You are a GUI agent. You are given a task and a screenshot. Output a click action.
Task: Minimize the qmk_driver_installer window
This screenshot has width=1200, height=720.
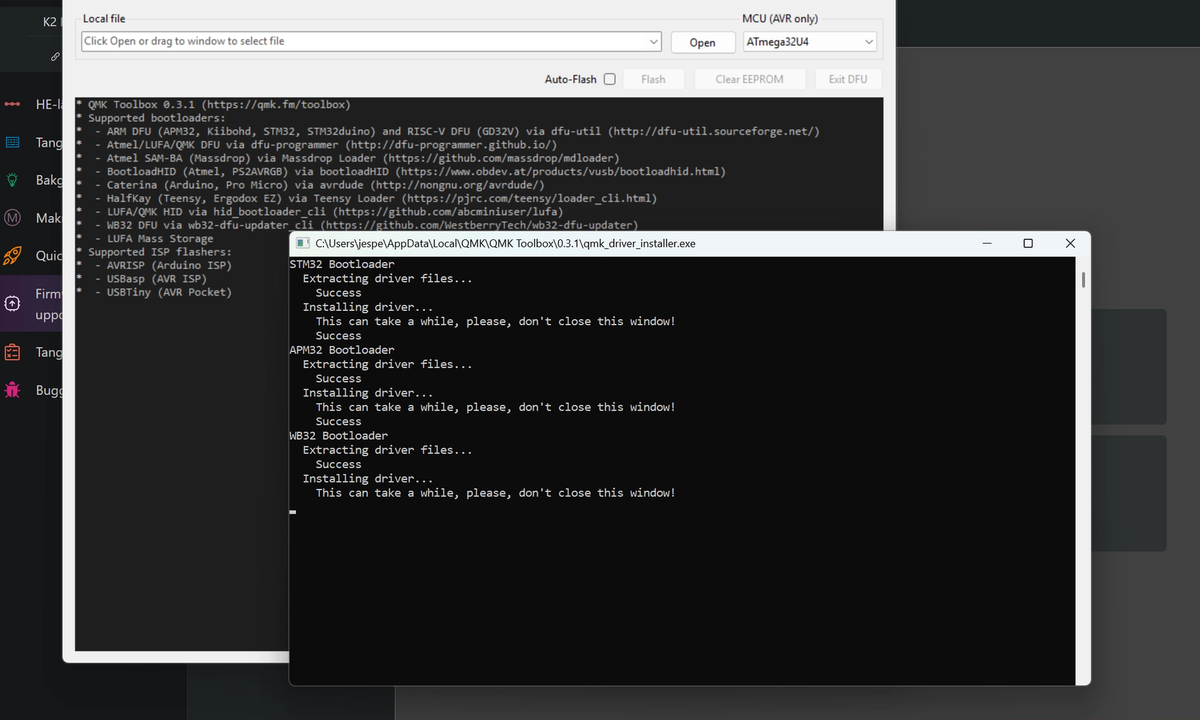(987, 243)
